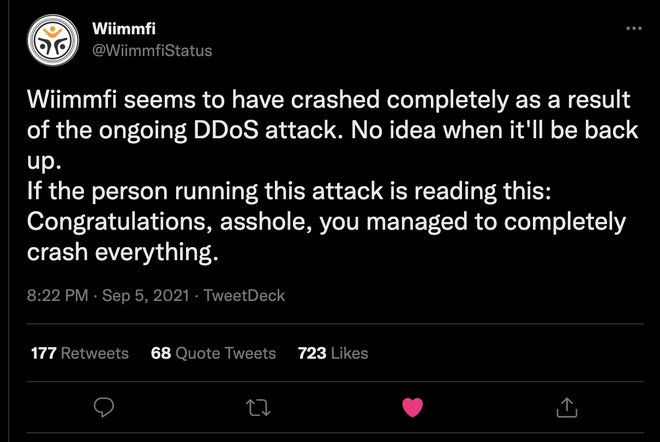Open the three-dot more options menu
This screenshot has height=442, width=660.
pos(633,29)
